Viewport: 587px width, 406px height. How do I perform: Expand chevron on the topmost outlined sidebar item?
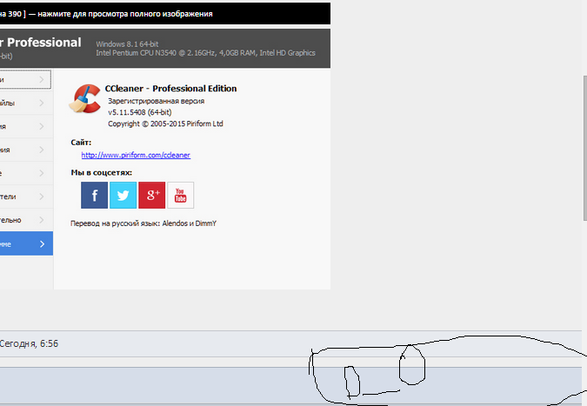tap(42, 79)
